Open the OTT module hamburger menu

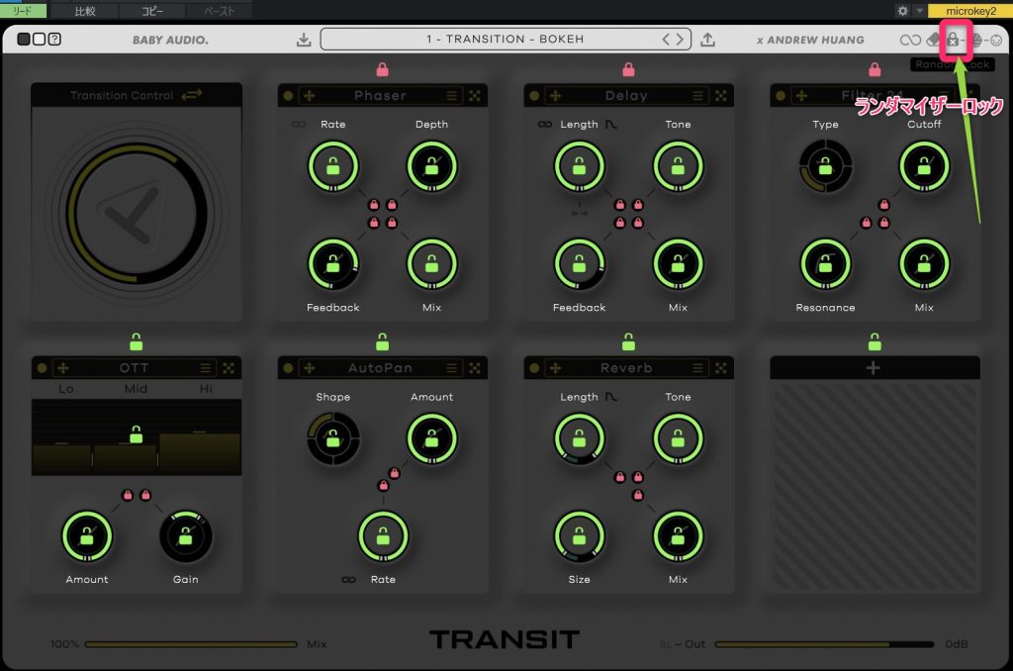click(206, 368)
